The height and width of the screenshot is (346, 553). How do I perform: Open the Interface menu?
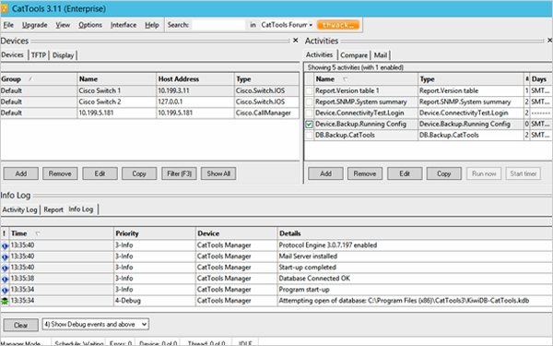click(x=124, y=25)
